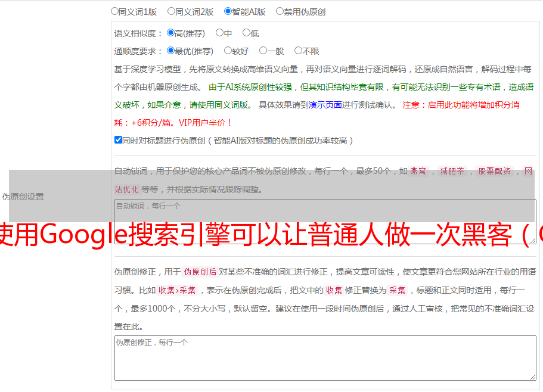Viewport: 543px width, 392px height.
Task: Click the 收集>采集 example tag
Action: [x=177, y=290]
